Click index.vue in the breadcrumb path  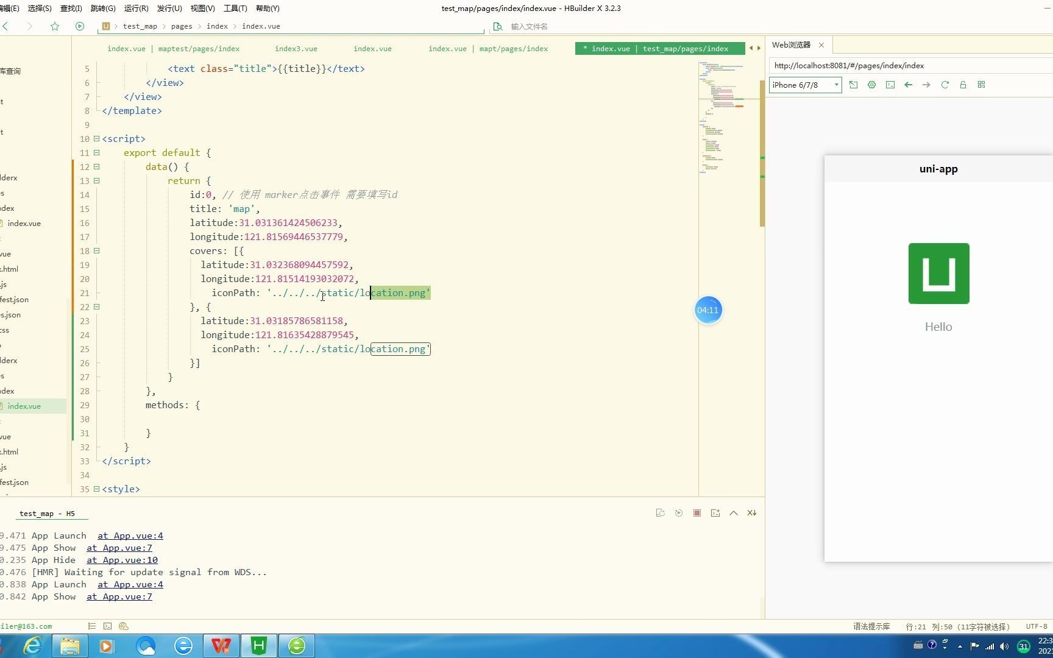261,26
